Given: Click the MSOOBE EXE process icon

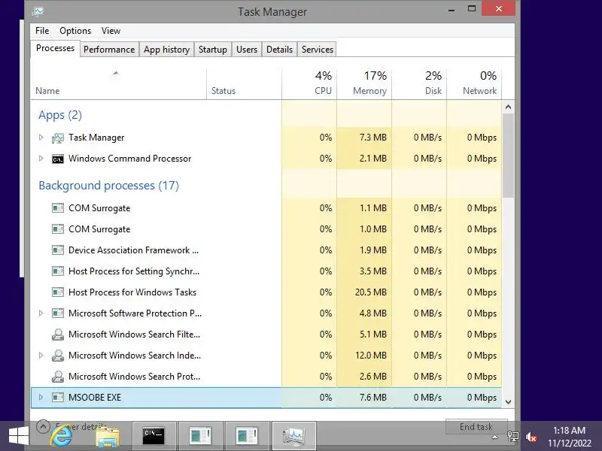Looking at the screenshot, I should point(58,398).
